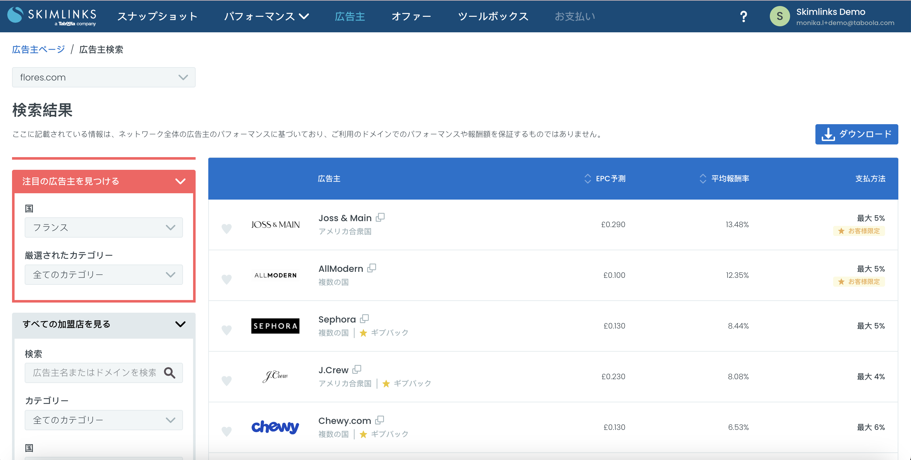Open the help question mark icon
Image resolution: width=911 pixels, height=460 pixels.
point(743,16)
